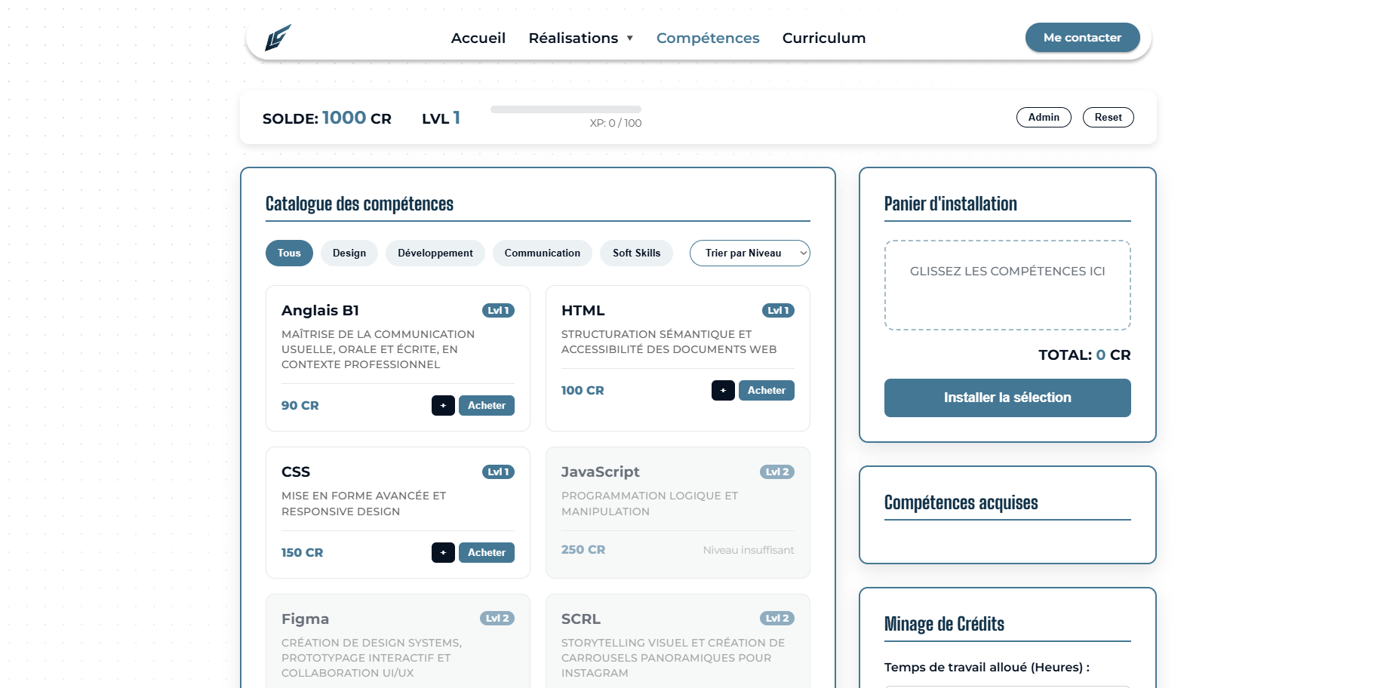The image size is (1393, 688).
Task: Click the site logo icon
Action: coord(277,38)
